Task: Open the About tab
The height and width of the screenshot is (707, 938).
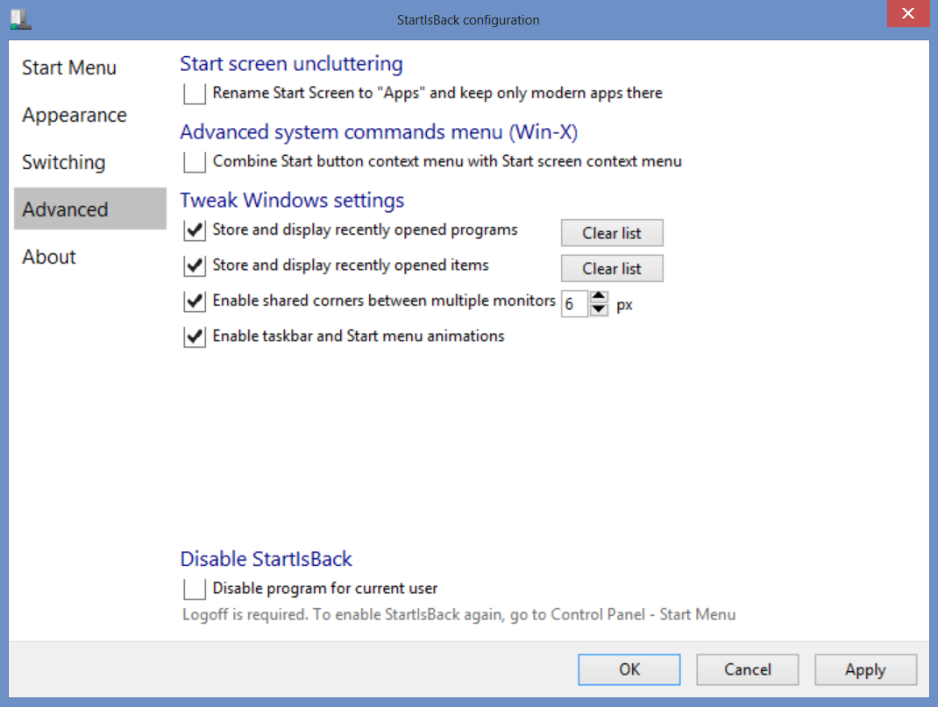Action: 49,258
